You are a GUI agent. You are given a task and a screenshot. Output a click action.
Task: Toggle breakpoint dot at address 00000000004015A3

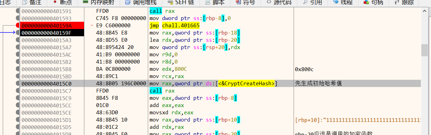18,40
